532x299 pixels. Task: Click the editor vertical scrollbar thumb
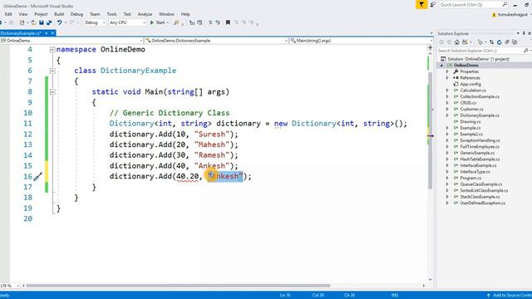pos(431,130)
